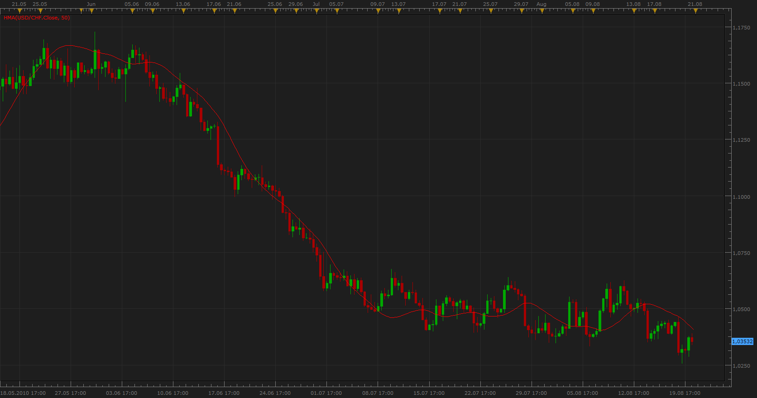Screen dimensions: 757x398
Task: Click the orange marker under 09.07
Action: coord(378,11)
